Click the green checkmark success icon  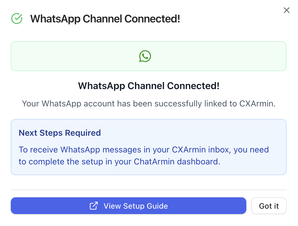coord(17,19)
